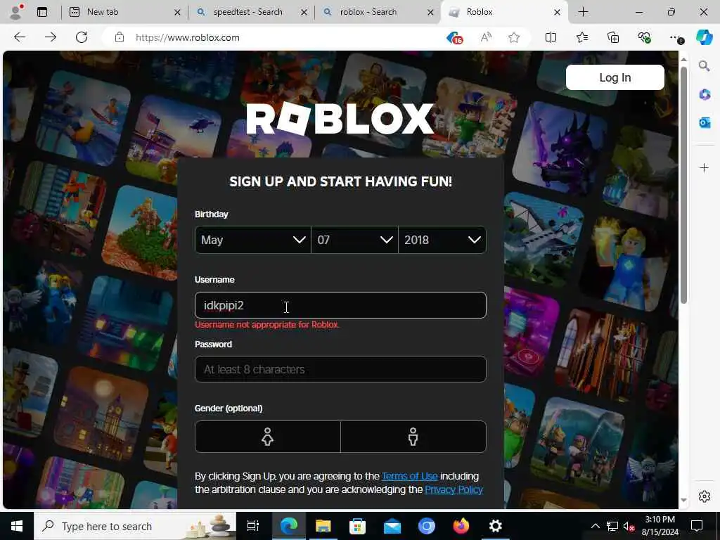Select female gender icon
The height and width of the screenshot is (540, 720).
[268, 437]
